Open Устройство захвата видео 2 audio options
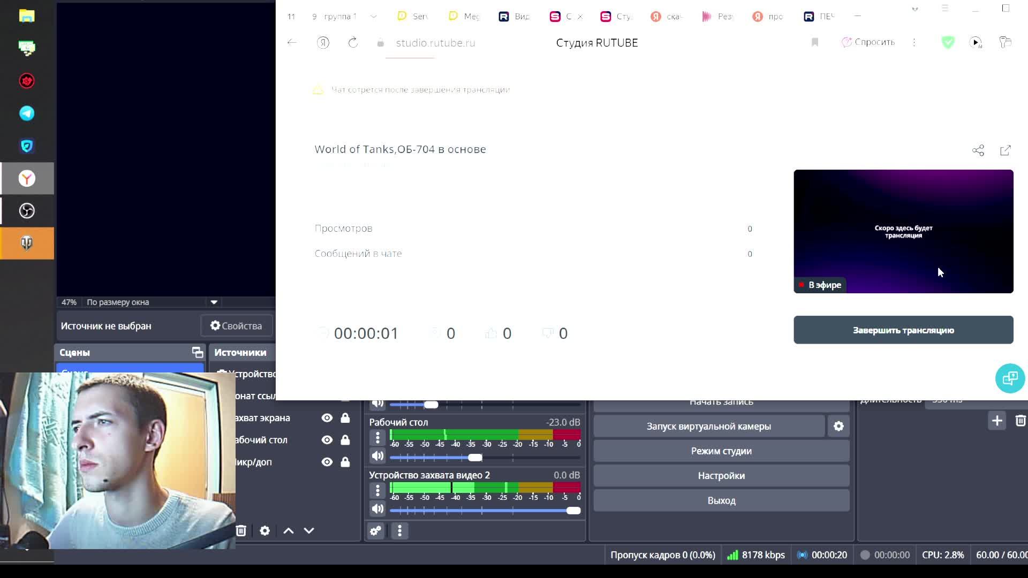The height and width of the screenshot is (578, 1028). [x=377, y=491]
